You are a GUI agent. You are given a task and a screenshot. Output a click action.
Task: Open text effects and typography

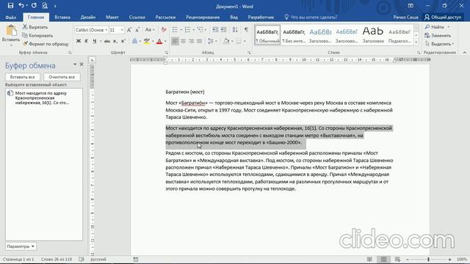(x=135, y=41)
